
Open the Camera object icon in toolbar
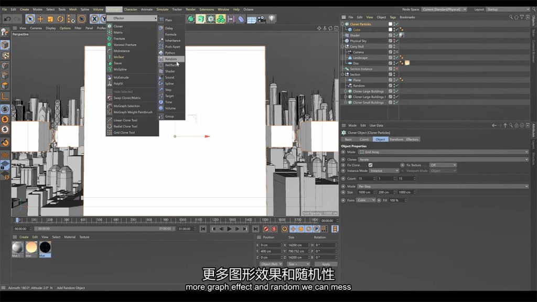coord(262,19)
